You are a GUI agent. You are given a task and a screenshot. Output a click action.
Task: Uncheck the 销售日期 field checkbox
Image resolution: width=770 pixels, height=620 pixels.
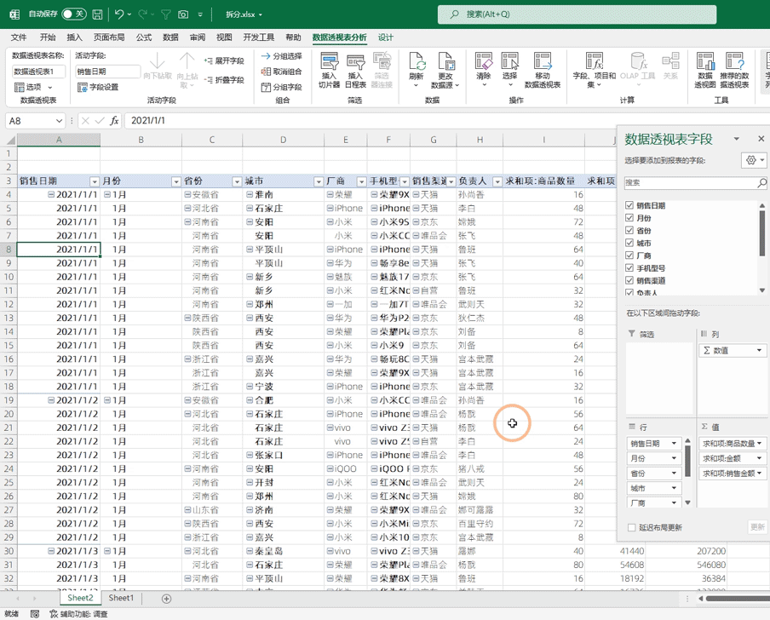(629, 205)
